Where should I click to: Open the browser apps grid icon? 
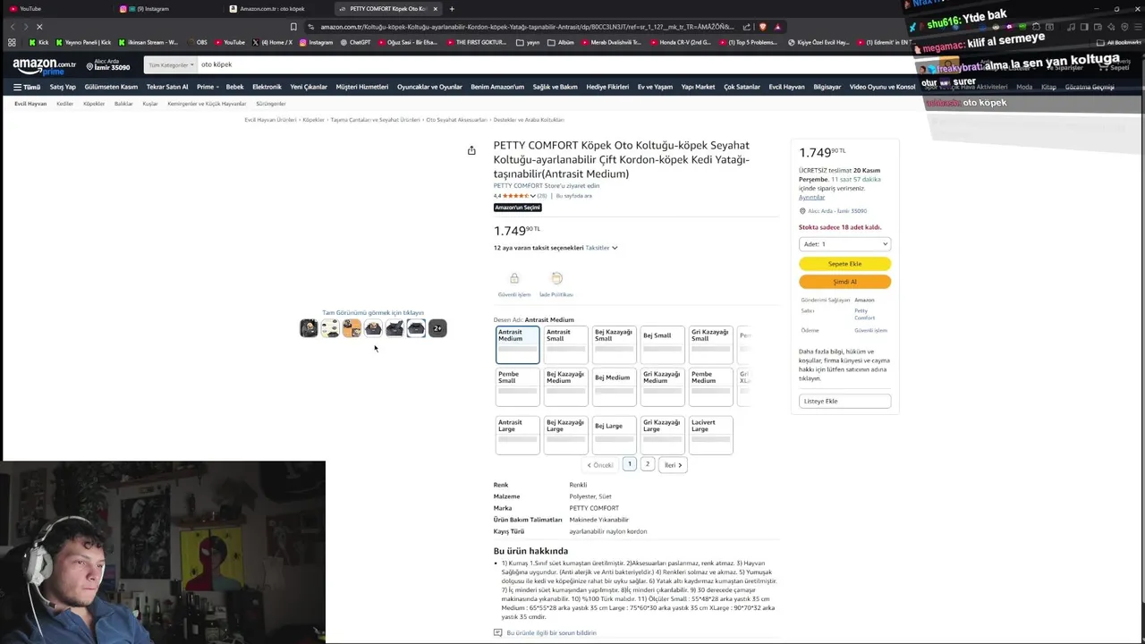click(x=12, y=42)
